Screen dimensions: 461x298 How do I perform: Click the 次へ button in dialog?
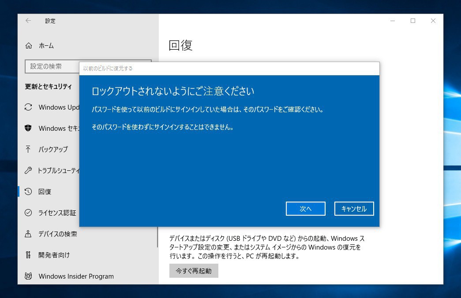click(x=305, y=209)
